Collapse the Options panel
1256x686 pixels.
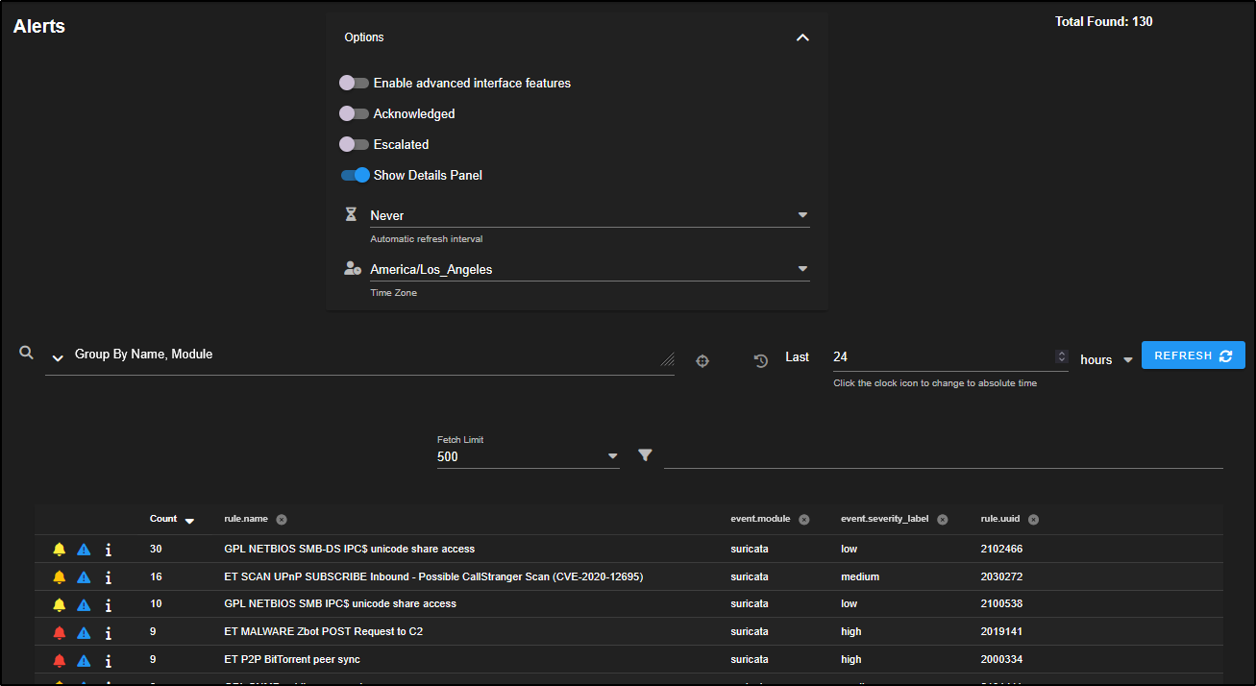click(802, 37)
